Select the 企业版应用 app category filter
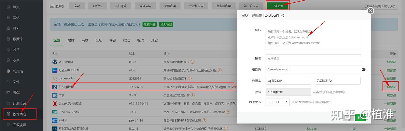405x131 pixels. [x=224, y=6]
